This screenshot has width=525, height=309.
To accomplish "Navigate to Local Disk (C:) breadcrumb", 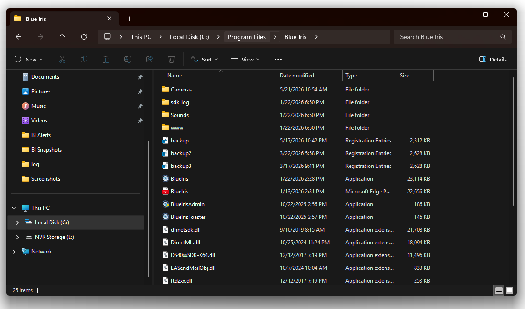I will click(x=189, y=37).
